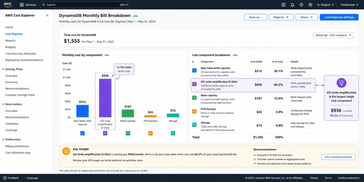This screenshot has height=182, width=364.
Task: Open the settings gear icon in the top bar
Action: (x=310, y=5)
